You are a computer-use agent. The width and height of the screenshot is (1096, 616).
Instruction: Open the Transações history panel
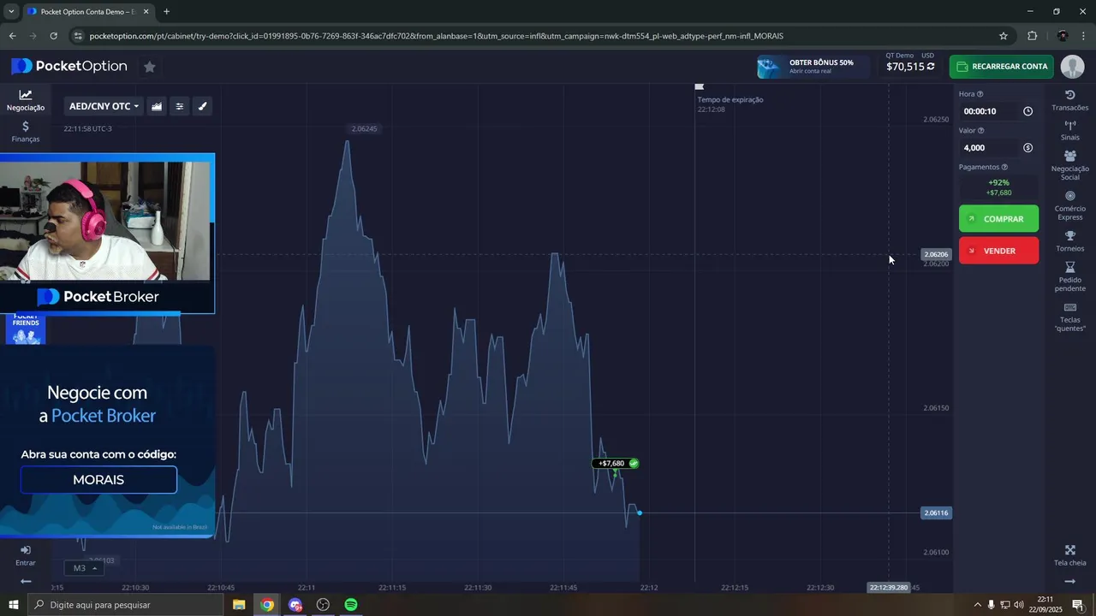click(1069, 100)
